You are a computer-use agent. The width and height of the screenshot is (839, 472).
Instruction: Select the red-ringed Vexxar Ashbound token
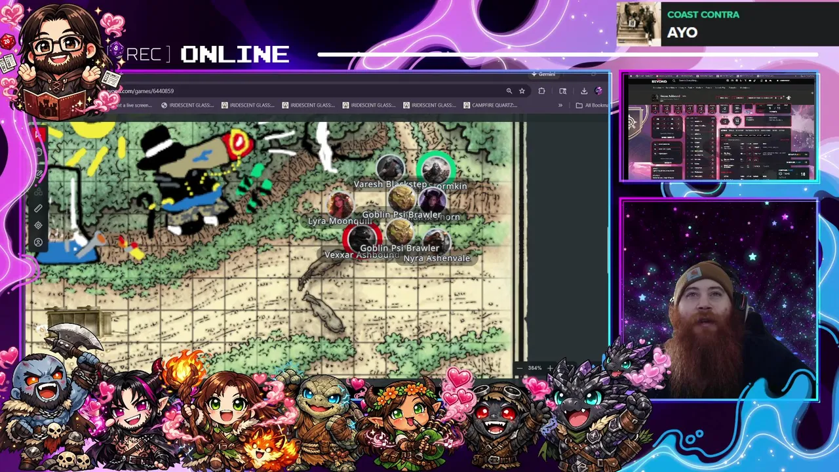coord(362,239)
